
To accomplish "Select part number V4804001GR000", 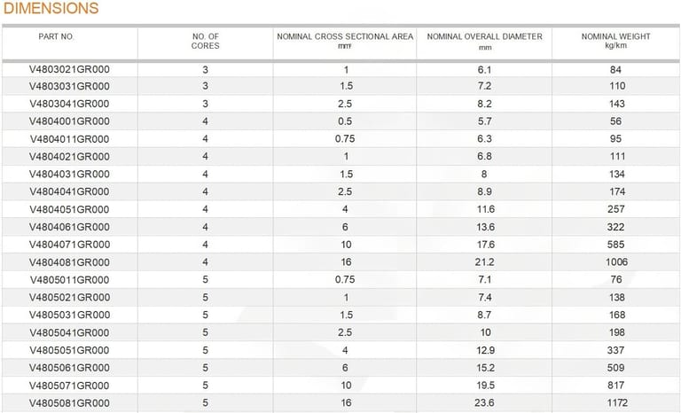I will [70, 121].
